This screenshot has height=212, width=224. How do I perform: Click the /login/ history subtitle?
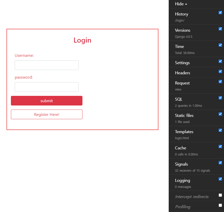tap(180, 21)
